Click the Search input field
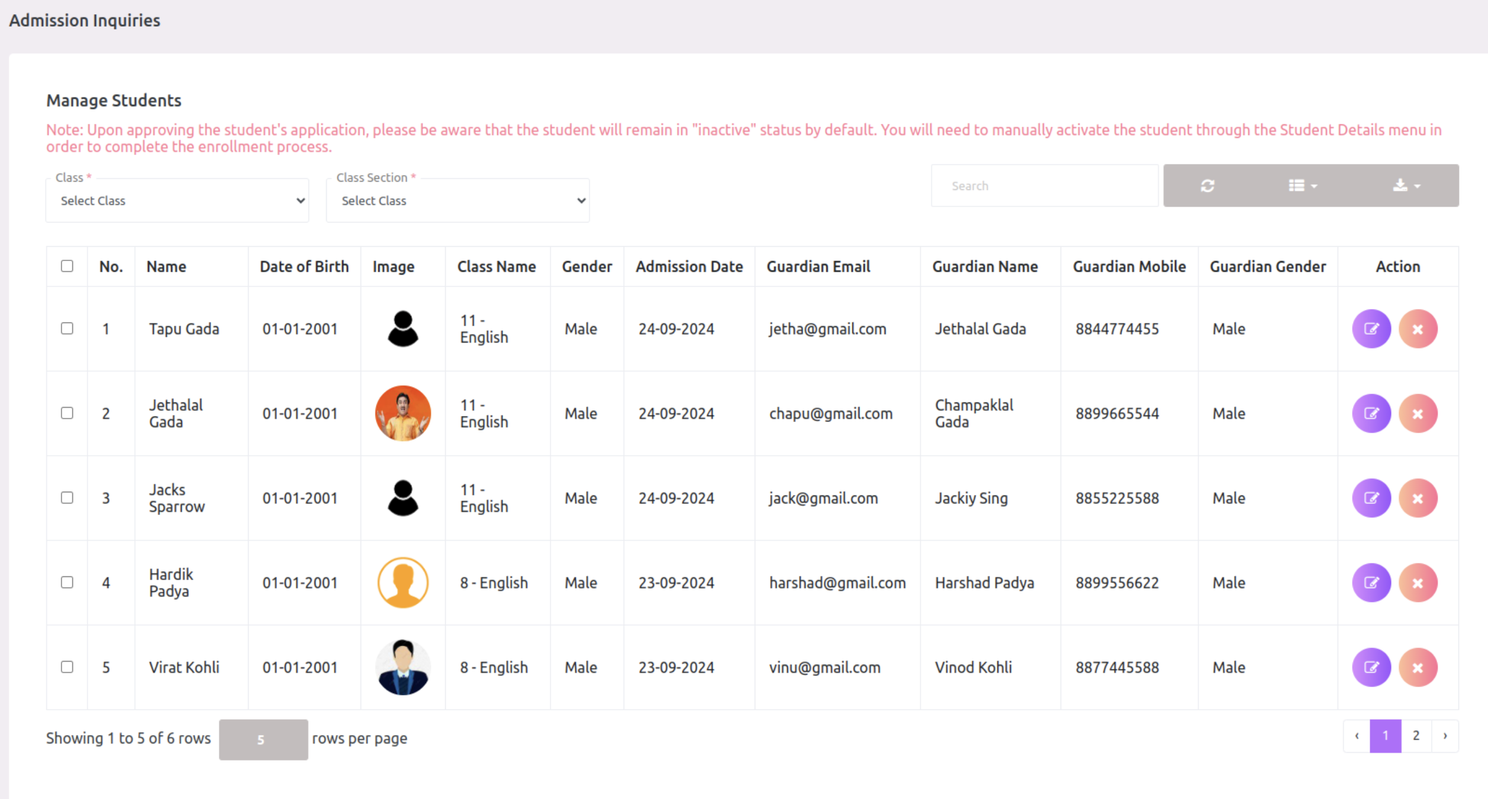The width and height of the screenshot is (1488, 799). (x=1044, y=186)
